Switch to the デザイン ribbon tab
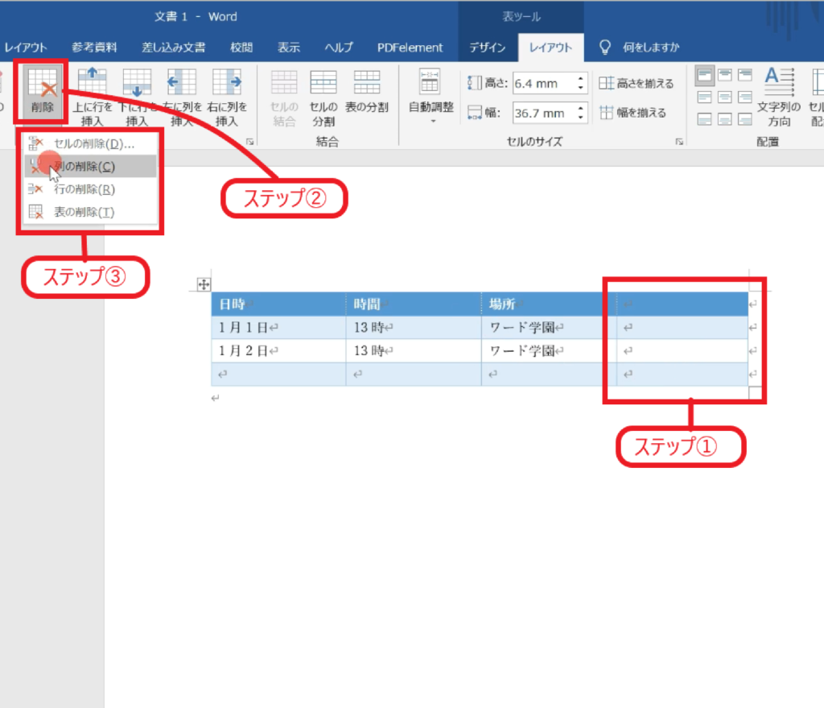Image resolution: width=824 pixels, height=708 pixels. coord(488,48)
